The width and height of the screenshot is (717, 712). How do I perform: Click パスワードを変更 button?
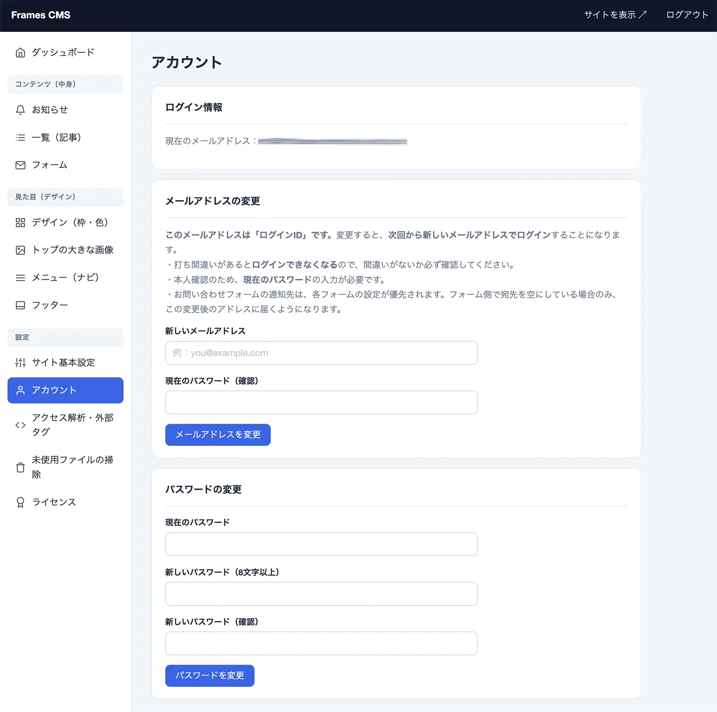click(x=210, y=676)
